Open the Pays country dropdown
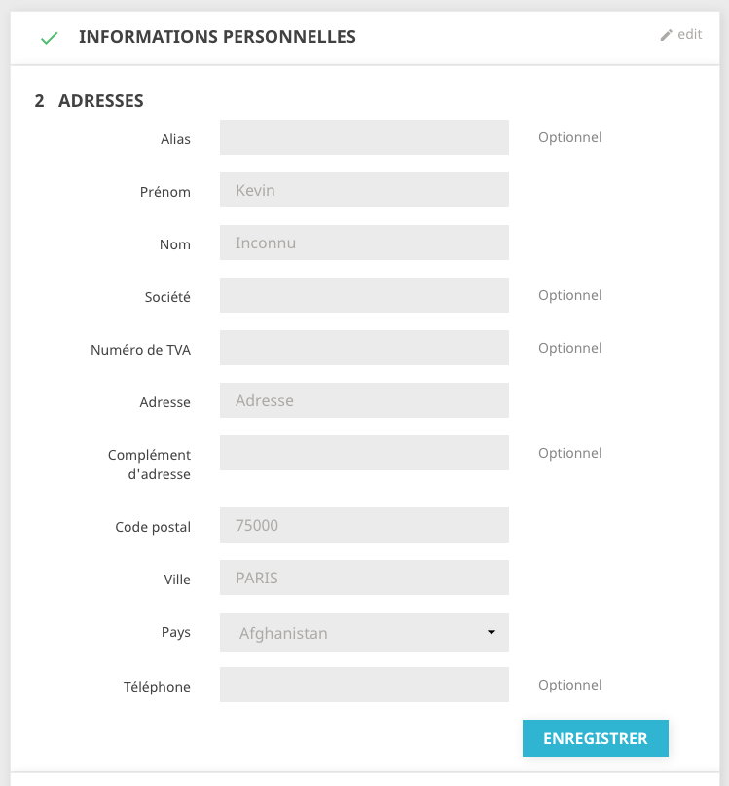 [x=364, y=632]
